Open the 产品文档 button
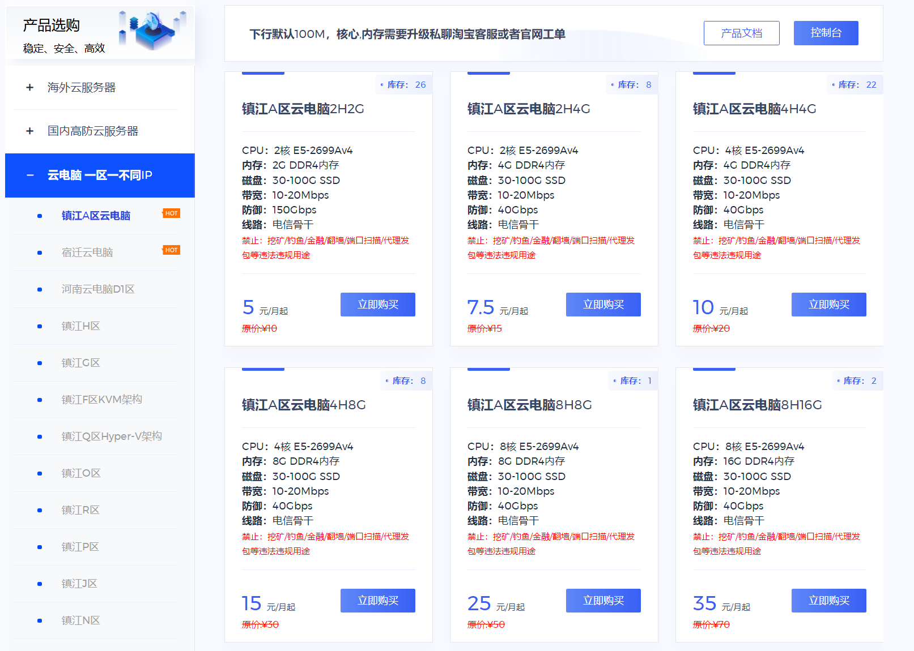The height and width of the screenshot is (651, 914). [742, 33]
